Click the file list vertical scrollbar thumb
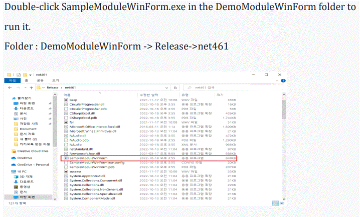This screenshot has width=360, height=217. click(284, 109)
